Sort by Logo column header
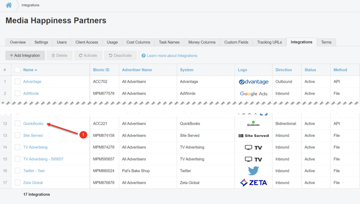The image size is (360, 204). [242, 70]
